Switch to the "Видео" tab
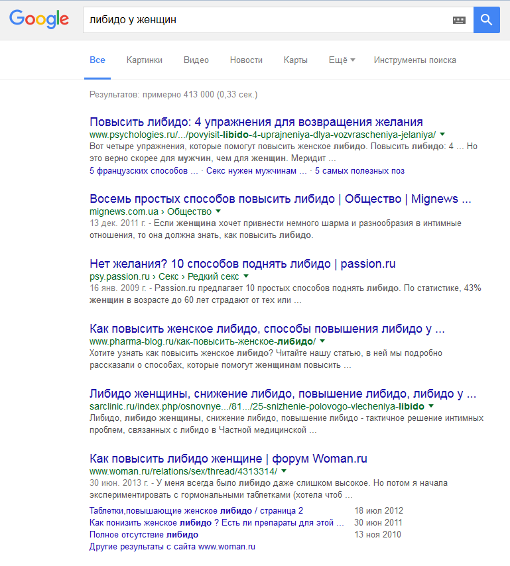This screenshot has height=566, width=510. 196,60
